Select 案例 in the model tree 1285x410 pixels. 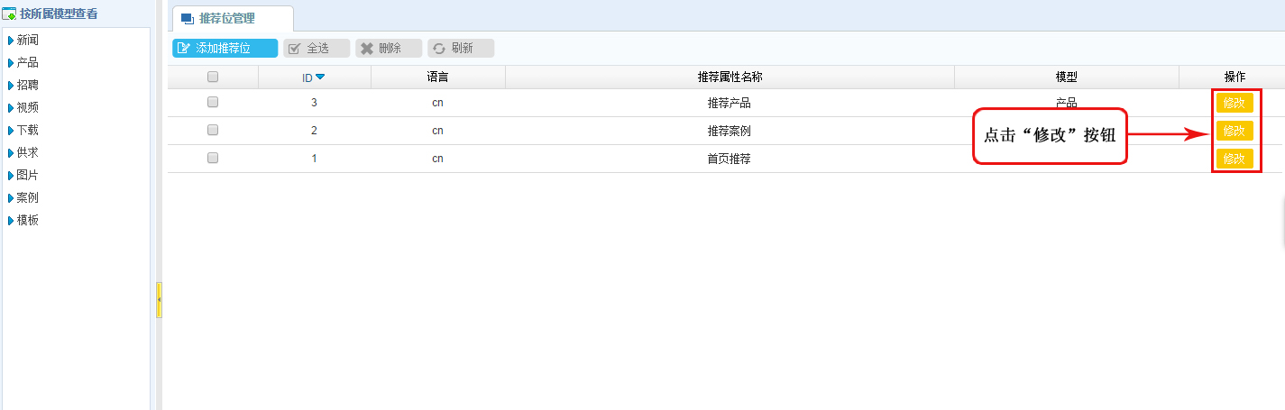tap(28, 198)
